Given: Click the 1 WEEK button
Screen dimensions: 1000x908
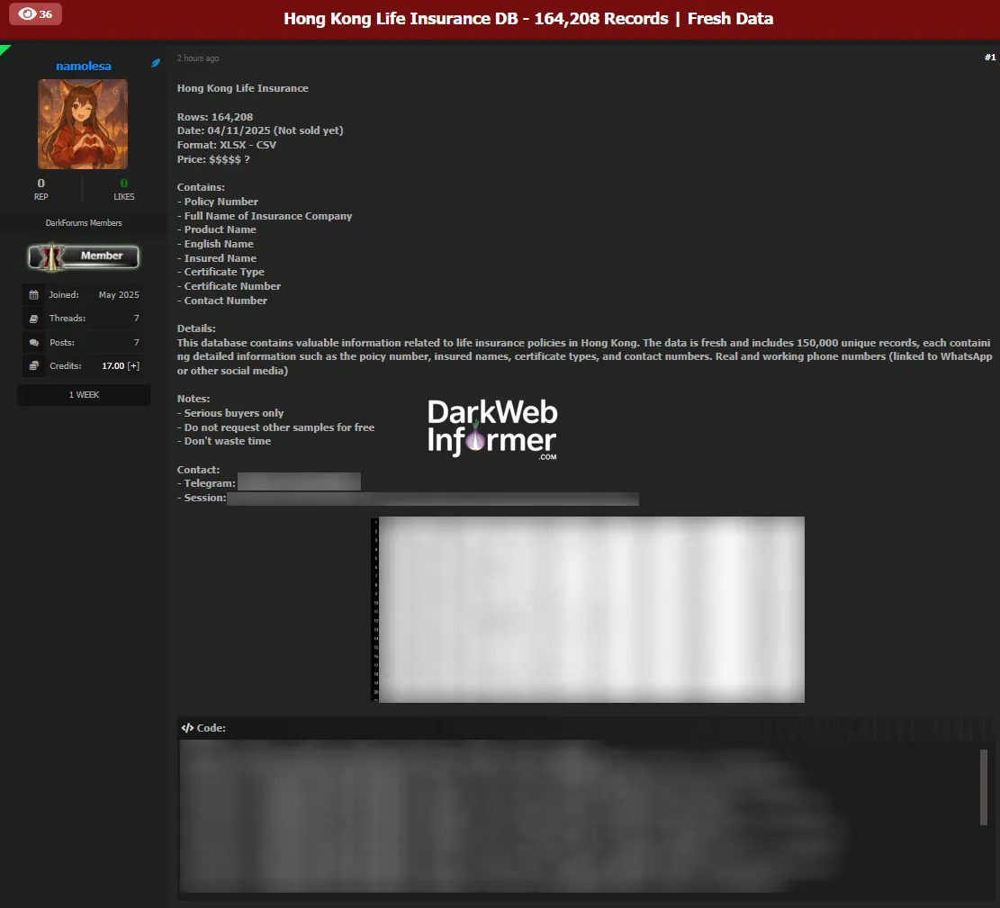Looking at the screenshot, I should (83, 394).
